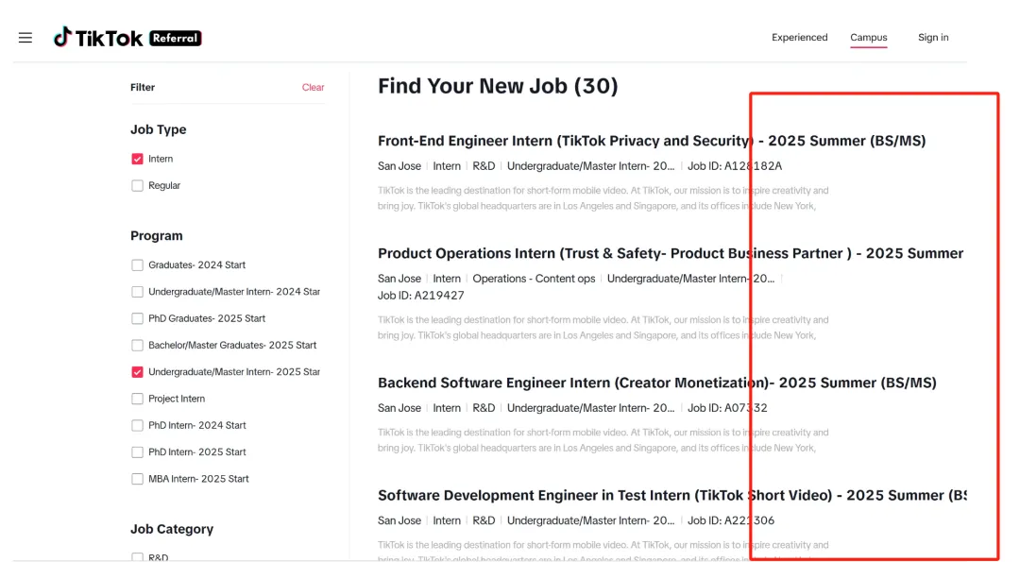The height and width of the screenshot is (562, 1020).
Task: Click the Program filter heading
Action: point(156,235)
